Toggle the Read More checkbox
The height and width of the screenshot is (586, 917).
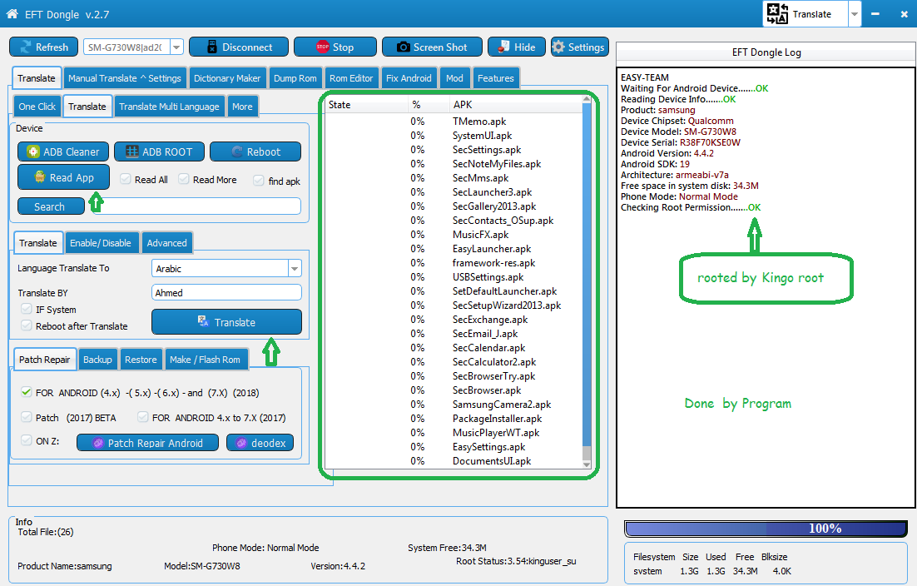(184, 179)
